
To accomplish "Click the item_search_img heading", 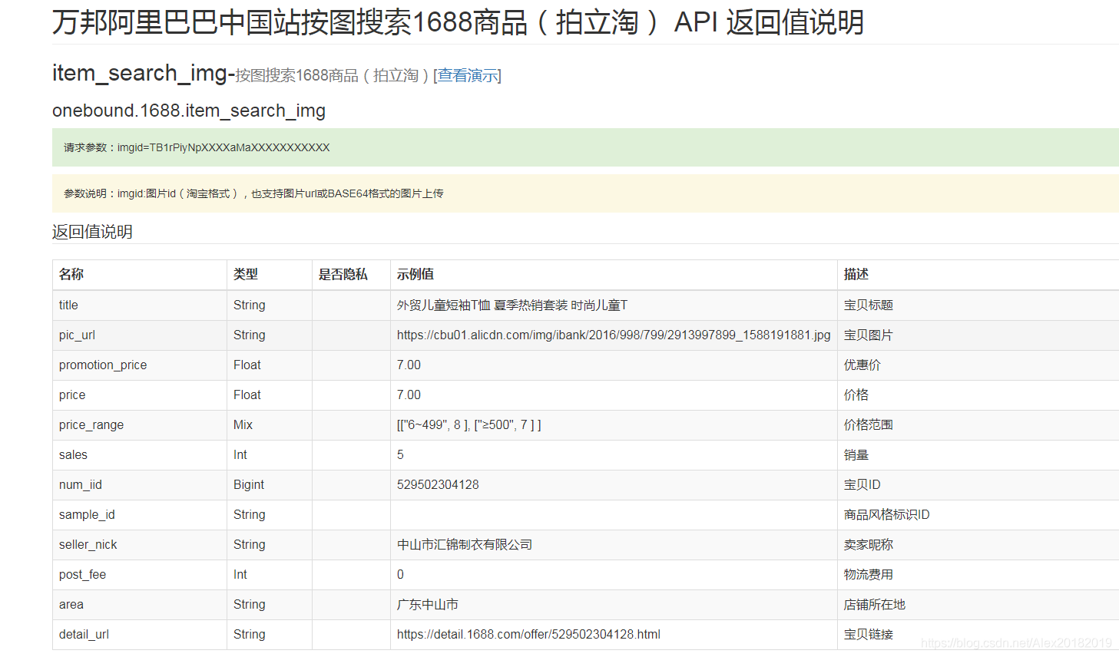I will point(141,73).
